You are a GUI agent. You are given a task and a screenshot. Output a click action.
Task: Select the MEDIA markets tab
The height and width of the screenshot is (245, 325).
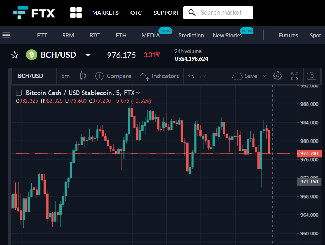pos(151,36)
